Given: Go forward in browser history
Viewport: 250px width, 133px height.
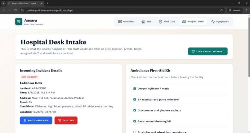Looking at the screenshot, I should 10,10.
